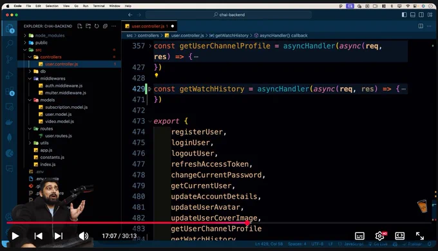Split the editor to the right
Image resolution: width=438 pixels, height=251 pixels.
(421, 26)
